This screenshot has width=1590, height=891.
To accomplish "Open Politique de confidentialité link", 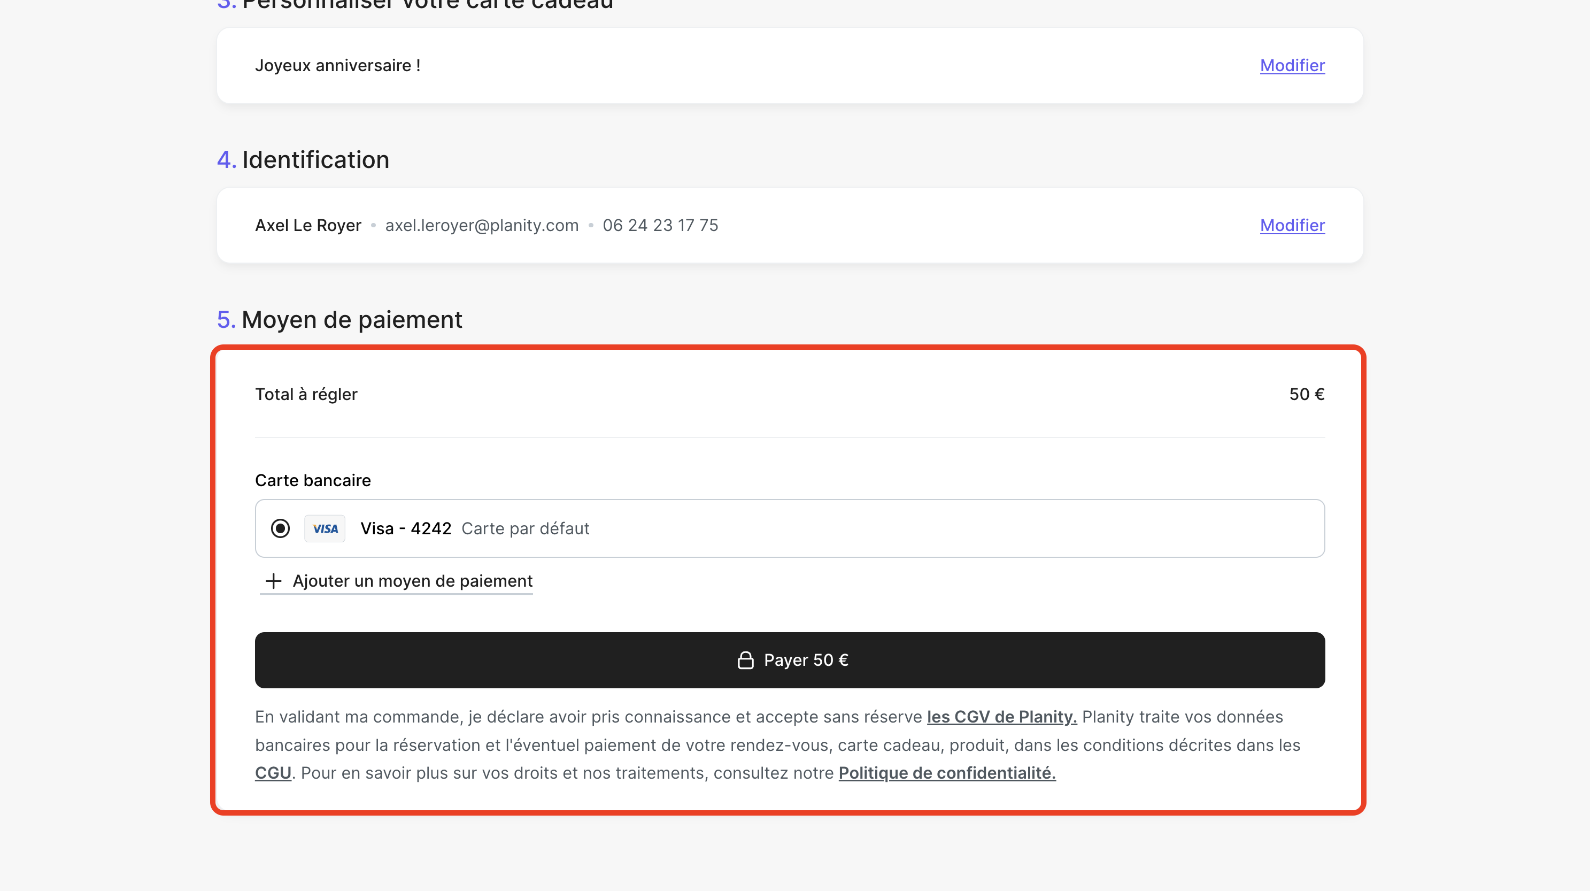I will pos(947,773).
